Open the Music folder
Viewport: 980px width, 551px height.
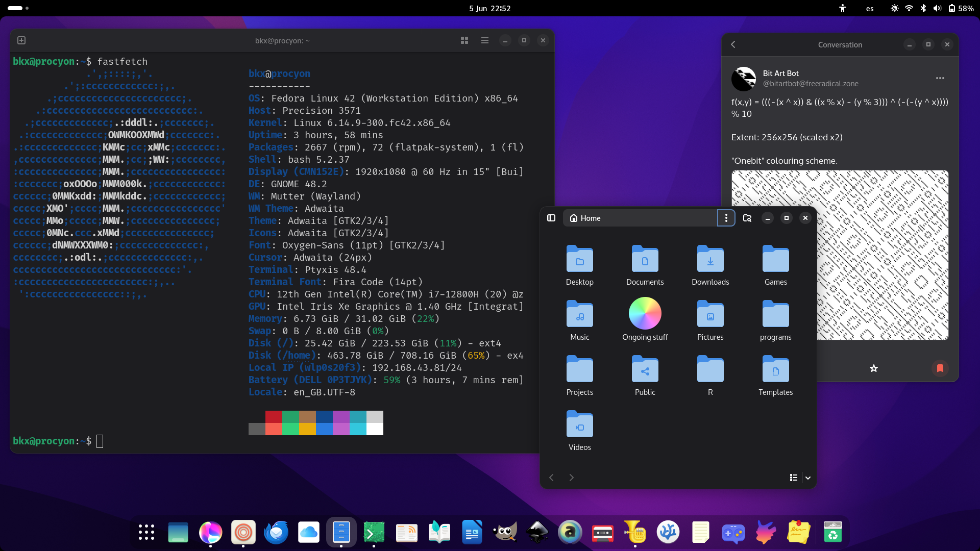tap(580, 320)
